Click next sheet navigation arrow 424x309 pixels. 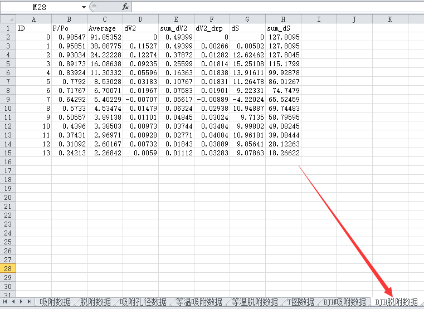[21, 301]
